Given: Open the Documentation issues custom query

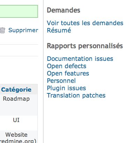Looking at the screenshot, I should coord(80,59).
